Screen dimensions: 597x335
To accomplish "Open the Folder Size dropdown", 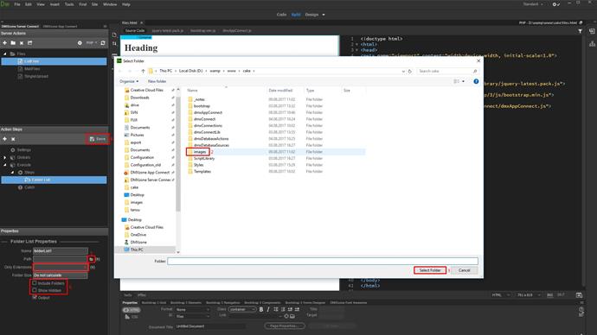I will [61, 275].
